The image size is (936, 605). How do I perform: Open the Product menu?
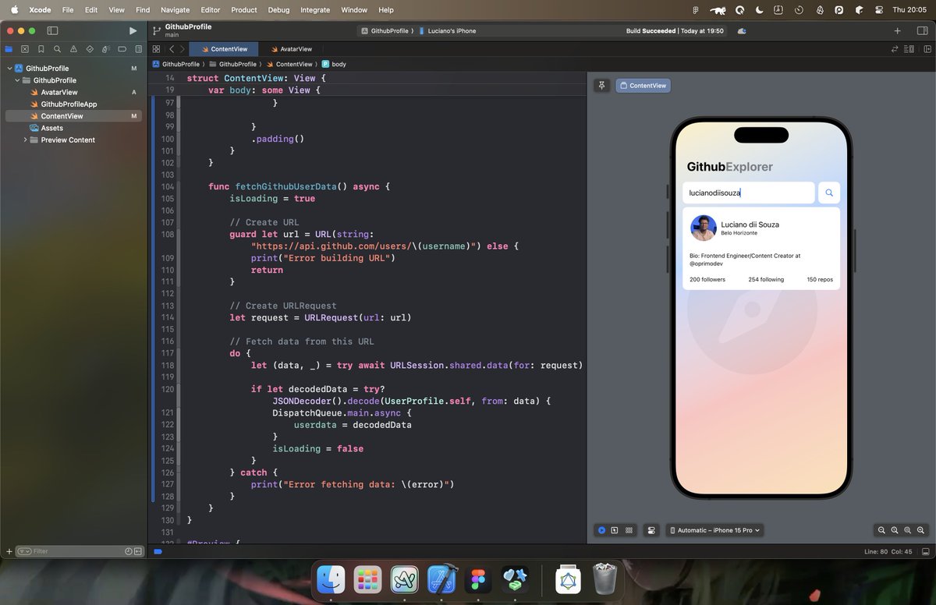click(x=244, y=10)
